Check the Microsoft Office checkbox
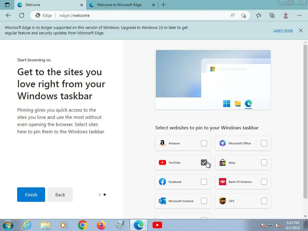Screen dimensions: 308x231 pos(264,143)
